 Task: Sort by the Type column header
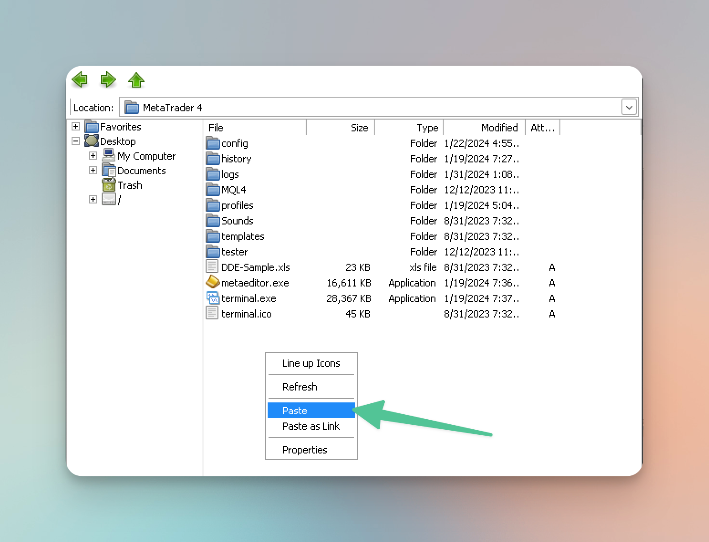(x=409, y=128)
